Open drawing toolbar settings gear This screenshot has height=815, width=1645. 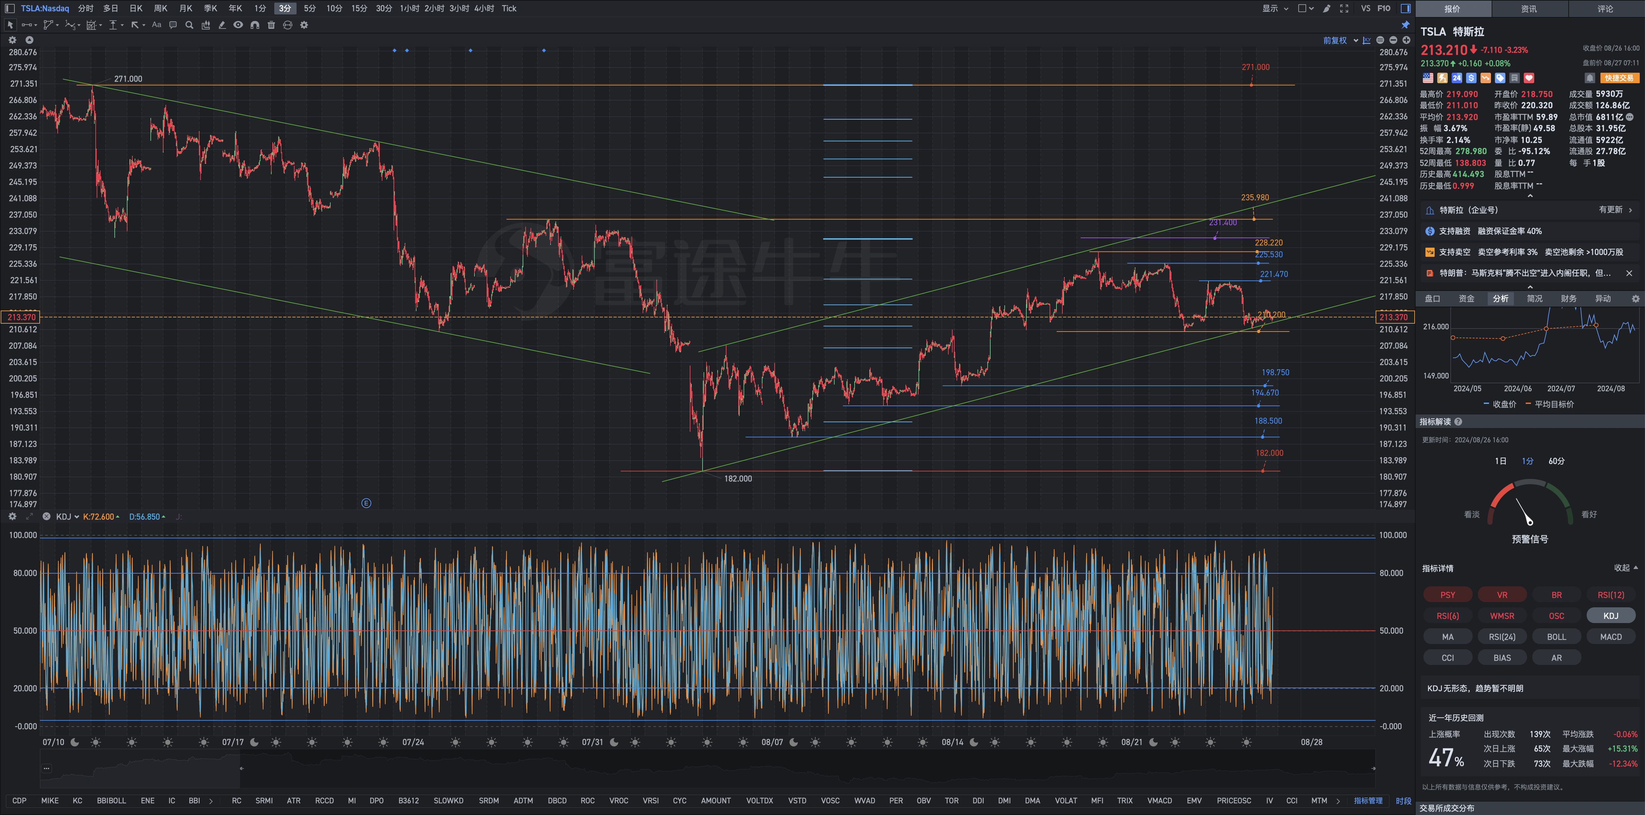[x=304, y=25]
